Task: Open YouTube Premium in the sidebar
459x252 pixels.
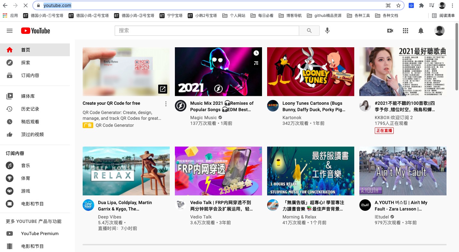Action: click(35, 233)
